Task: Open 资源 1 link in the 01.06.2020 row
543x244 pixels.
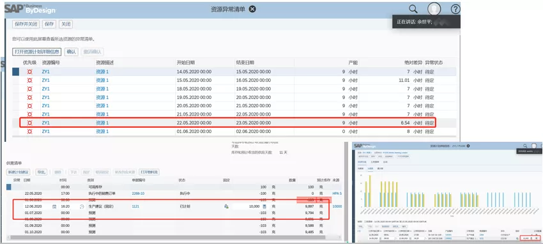Action: [102, 132]
